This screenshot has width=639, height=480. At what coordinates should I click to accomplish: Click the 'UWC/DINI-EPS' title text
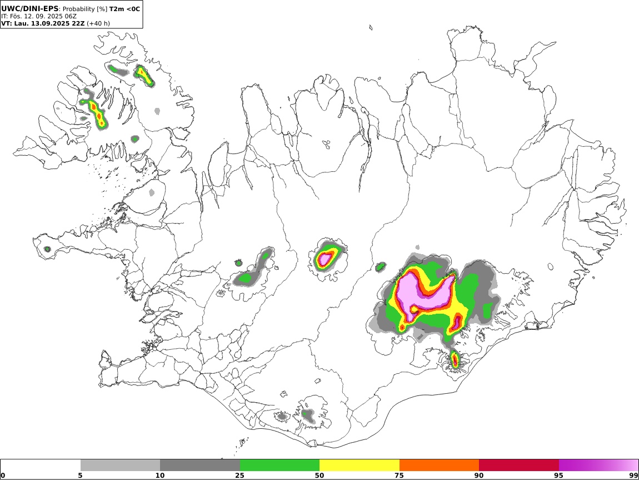pyautogui.click(x=30, y=8)
